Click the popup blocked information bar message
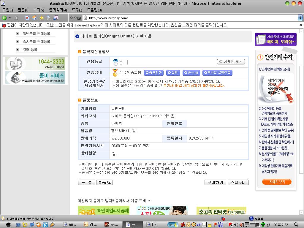Screen dimensions: 304x228 [x=117, y=25]
